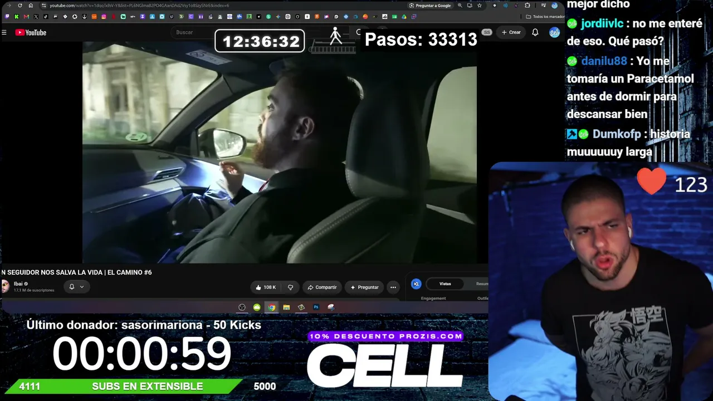Open Todos los marcadores folder

(x=545, y=17)
